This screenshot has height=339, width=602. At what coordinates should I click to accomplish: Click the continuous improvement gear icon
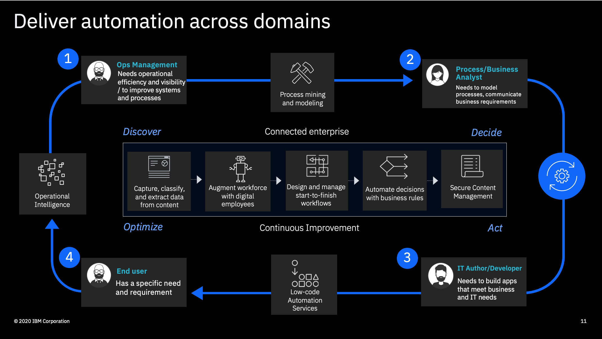tap(561, 176)
